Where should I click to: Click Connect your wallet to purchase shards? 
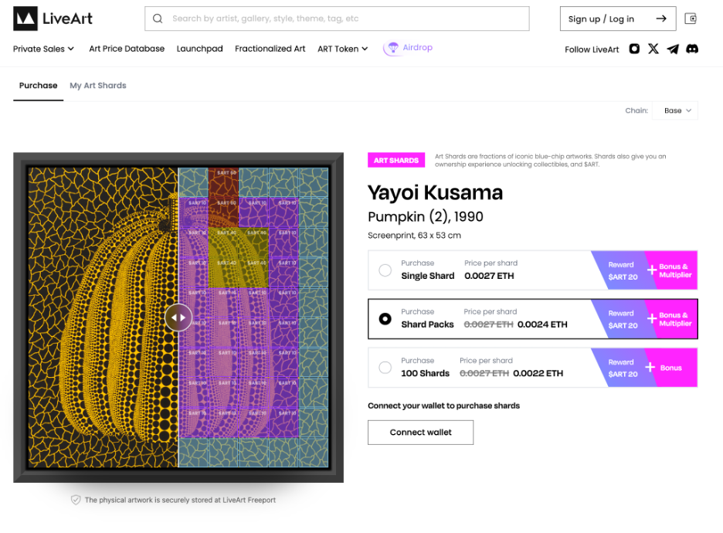[x=443, y=406]
